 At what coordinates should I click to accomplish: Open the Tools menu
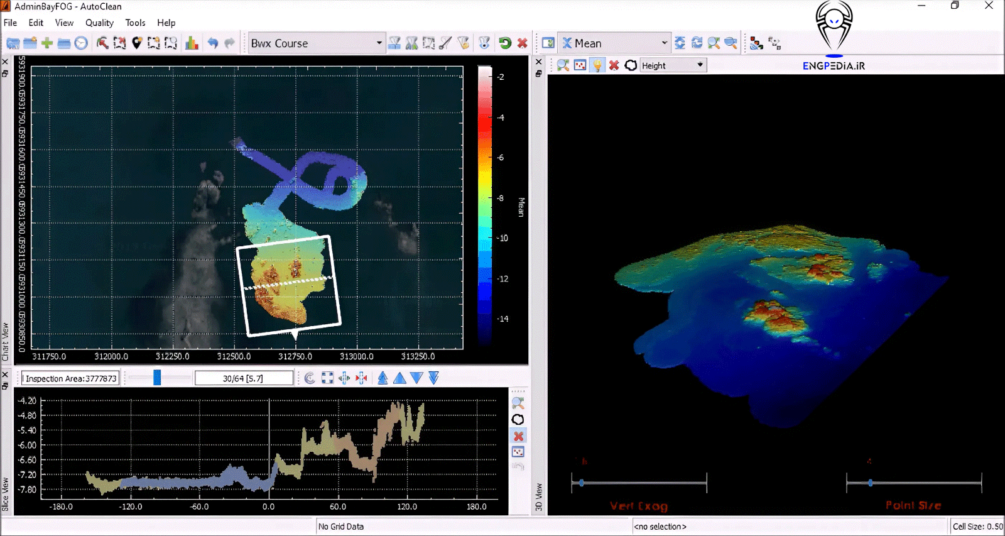pyautogui.click(x=135, y=23)
